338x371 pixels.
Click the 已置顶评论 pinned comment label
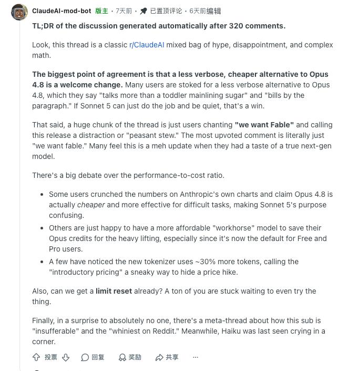[166, 11]
